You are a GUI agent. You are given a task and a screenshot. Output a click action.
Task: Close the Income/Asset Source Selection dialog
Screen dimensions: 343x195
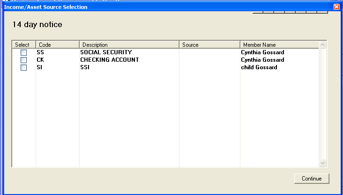[336, 7]
